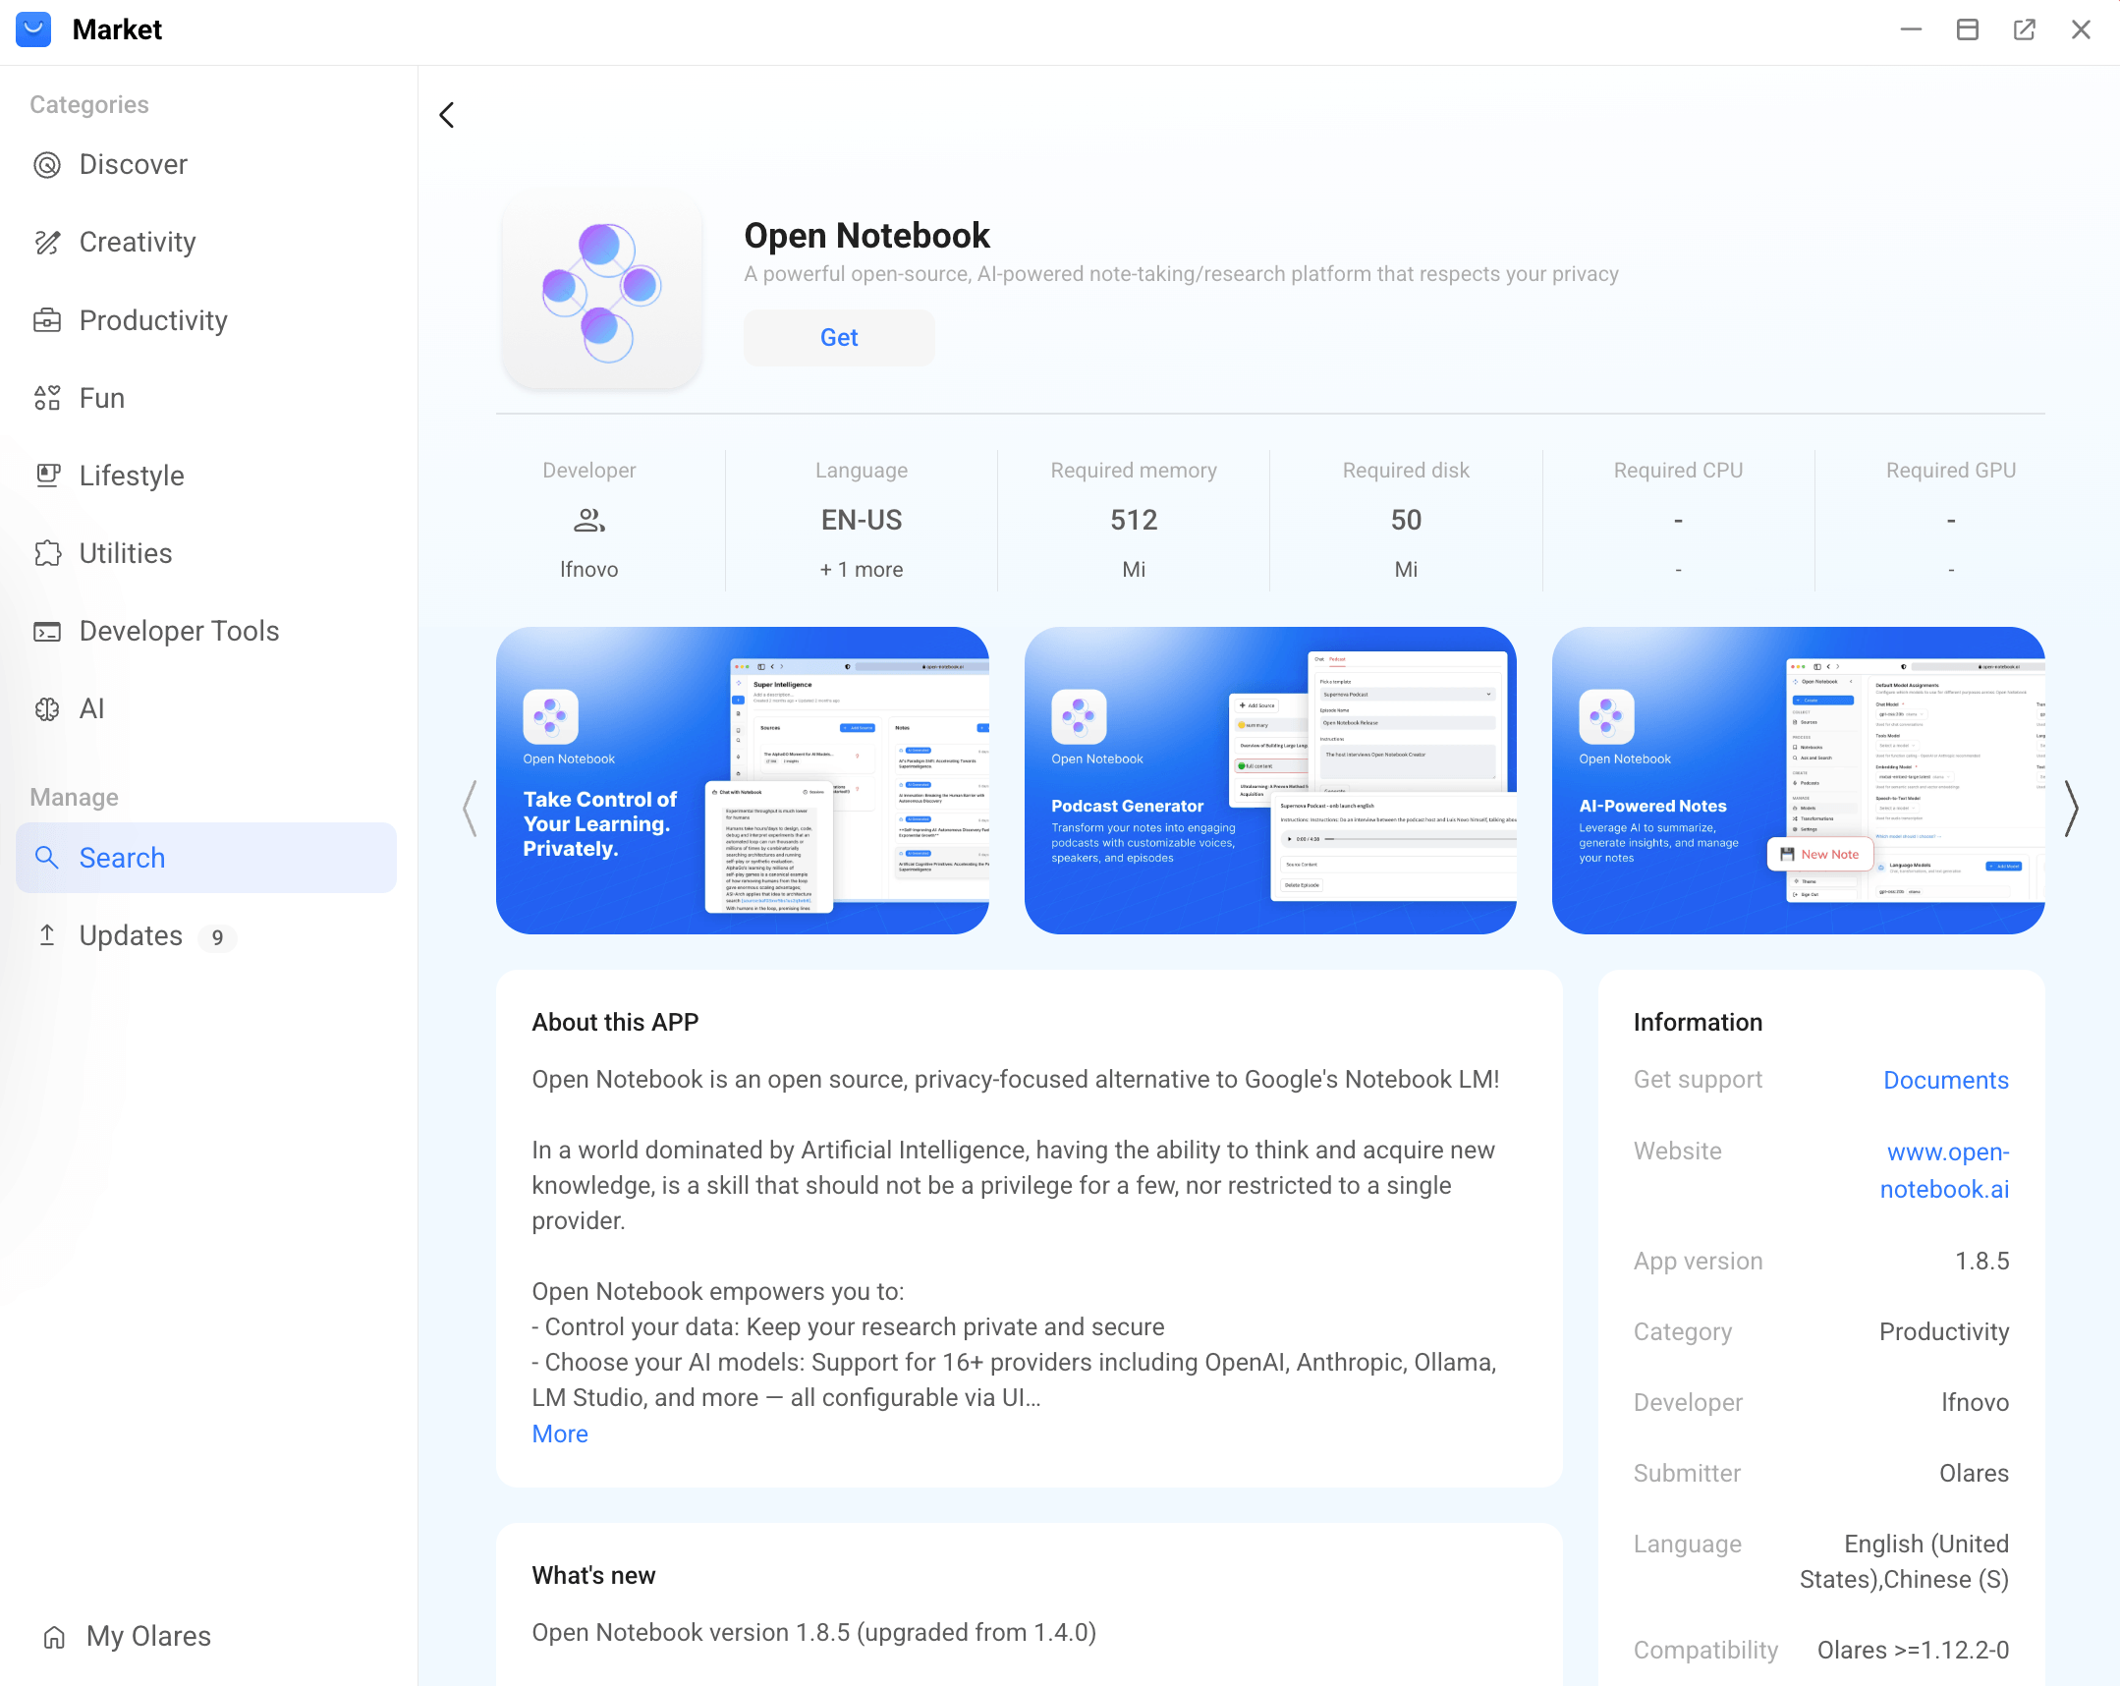Expand description with More link
This screenshot has height=1686, width=2120.
click(x=560, y=1434)
